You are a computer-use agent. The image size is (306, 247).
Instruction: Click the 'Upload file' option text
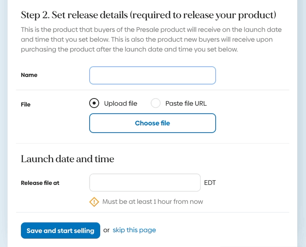coord(120,103)
